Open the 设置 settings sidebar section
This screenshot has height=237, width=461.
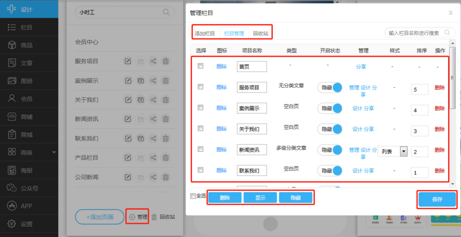(29, 224)
